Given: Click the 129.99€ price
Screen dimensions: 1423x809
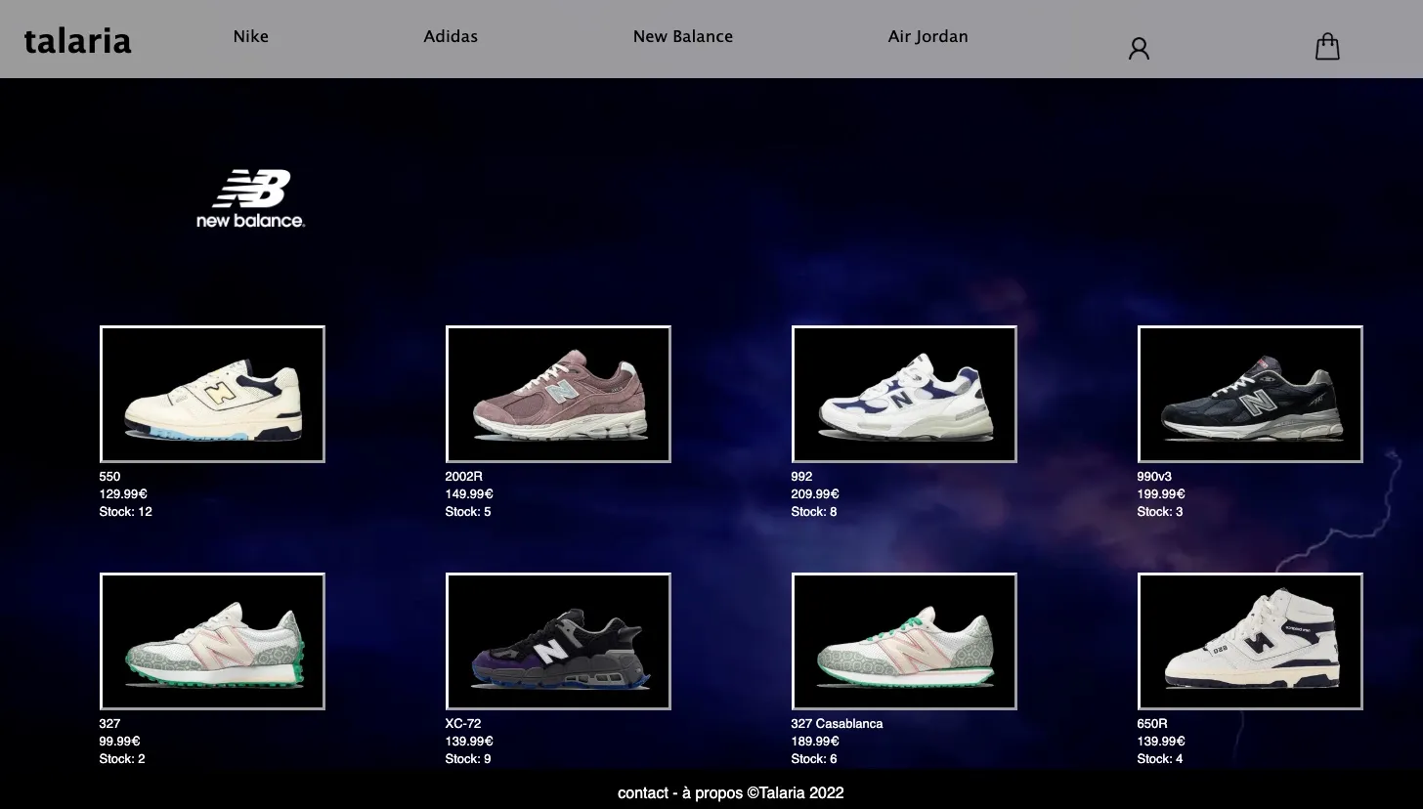Looking at the screenshot, I should [x=123, y=494].
